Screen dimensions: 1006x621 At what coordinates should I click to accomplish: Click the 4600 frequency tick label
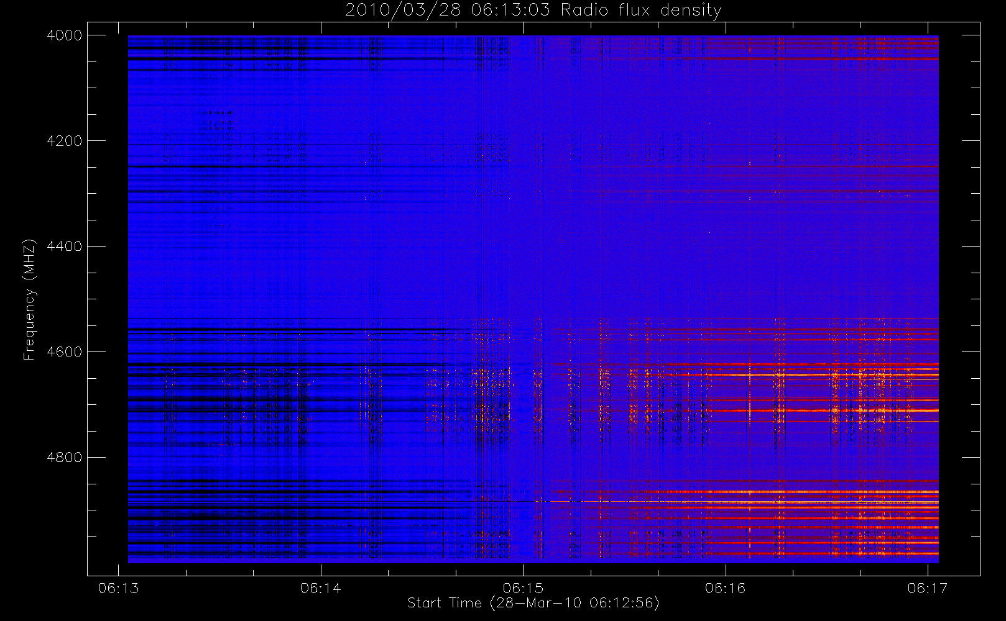coord(65,352)
